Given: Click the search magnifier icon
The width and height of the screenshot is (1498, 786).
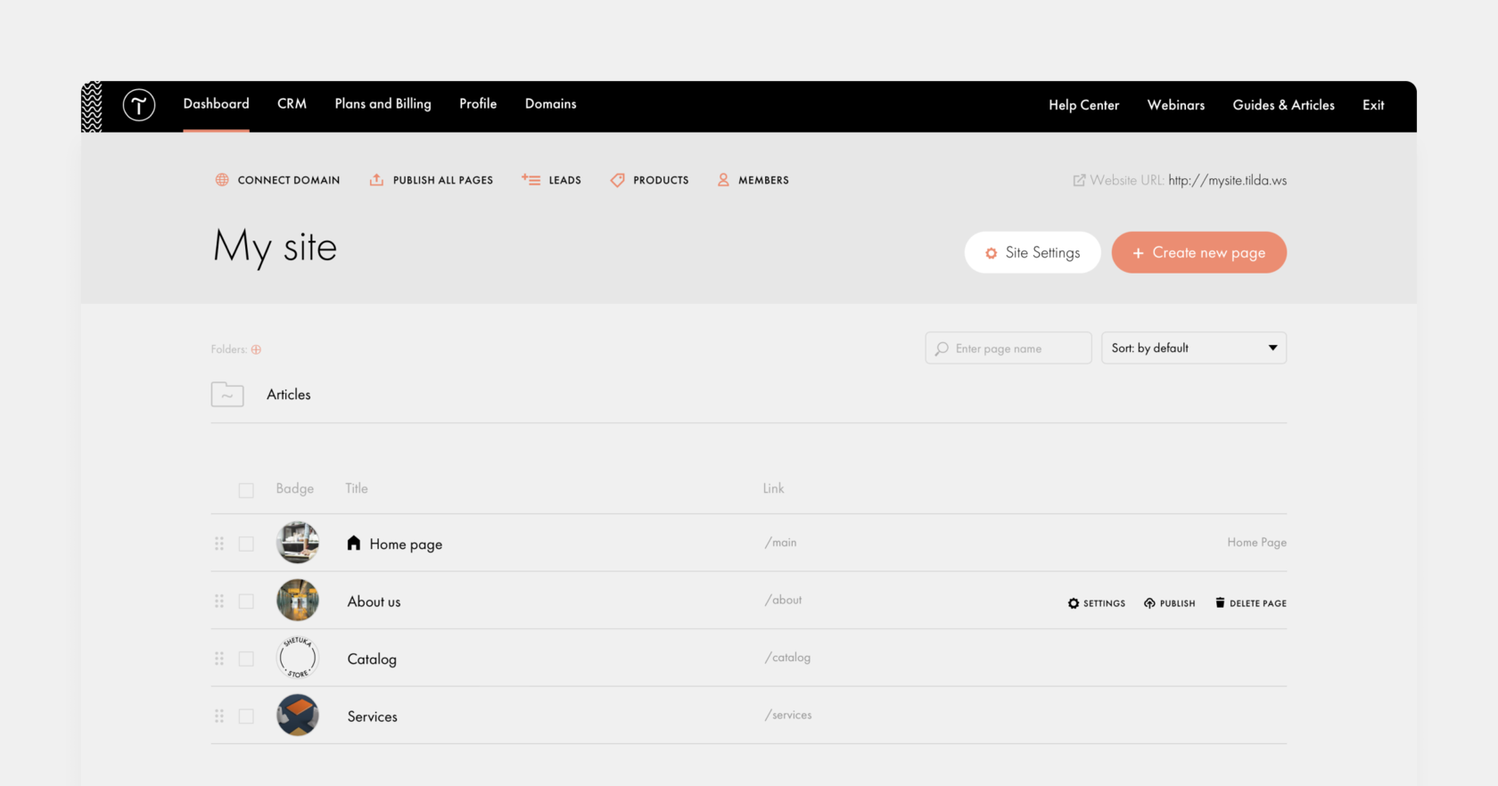Looking at the screenshot, I should point(942,348).
